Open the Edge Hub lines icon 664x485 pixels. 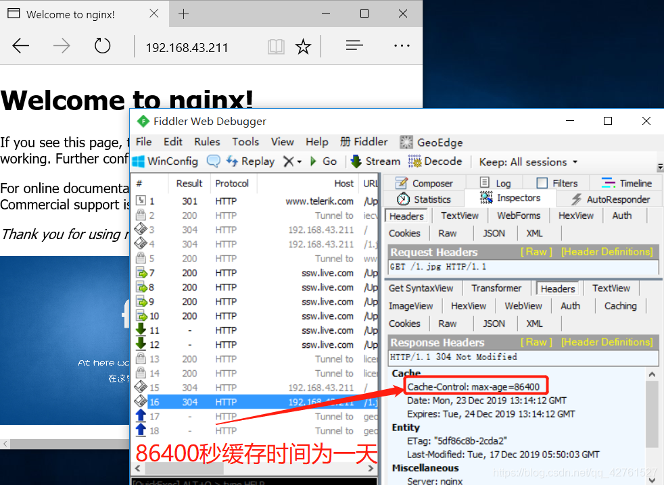[354, 45]
